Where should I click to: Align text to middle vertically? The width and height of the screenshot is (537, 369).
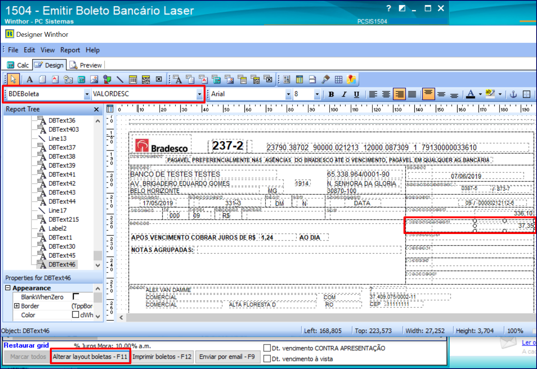tap(441, 94)
